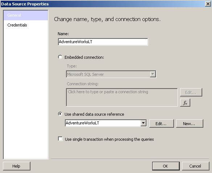Open Help for this dialog
Screen dimensions: 212x173
click(17, 166)
